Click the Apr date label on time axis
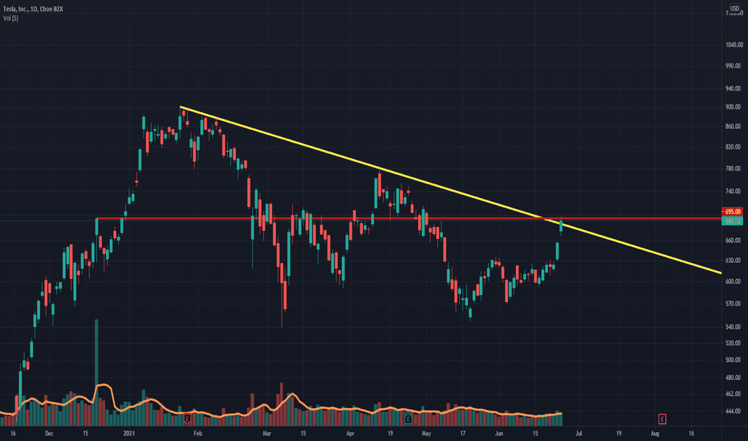The image size is (748, 441). coord(350,433)
